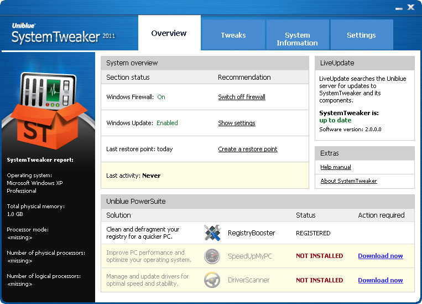Click Last restore point: today text
The image size is (422, 304).
click(139, 149)
